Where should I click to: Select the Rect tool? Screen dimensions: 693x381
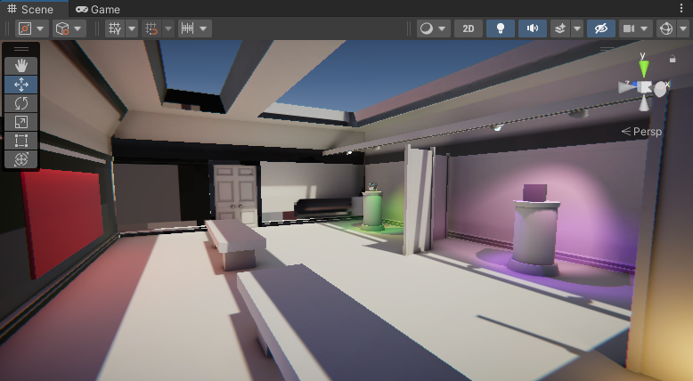click(21, 141)
